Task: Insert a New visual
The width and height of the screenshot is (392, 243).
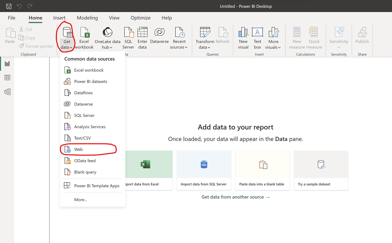Action: point(243,38)
